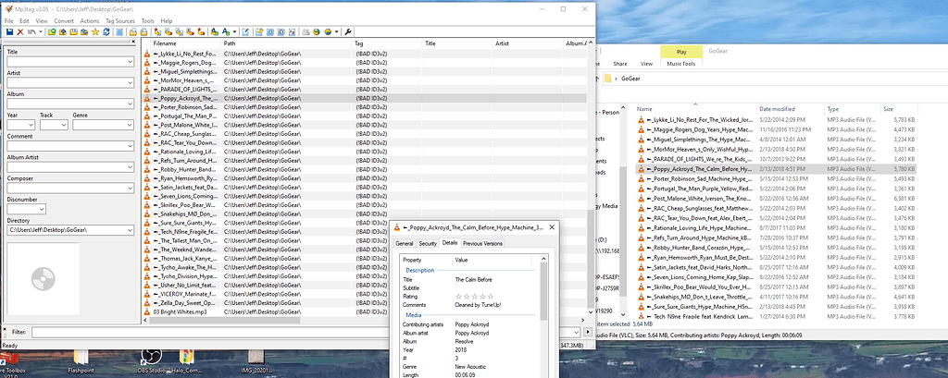The image size is (948, 378).
Task: Open the Tools menu
Action: [147, 20]
